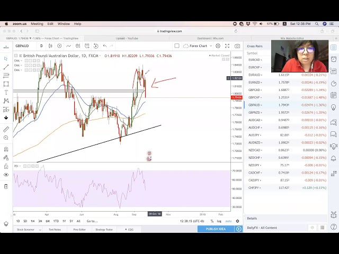The image size is (339, 254).
Task: Toggle log scale on the chart
Action: (219, 221)
